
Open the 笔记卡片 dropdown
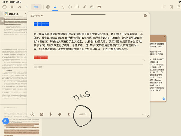37,16
